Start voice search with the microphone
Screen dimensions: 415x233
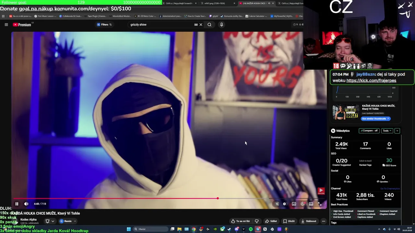(221, 25)
